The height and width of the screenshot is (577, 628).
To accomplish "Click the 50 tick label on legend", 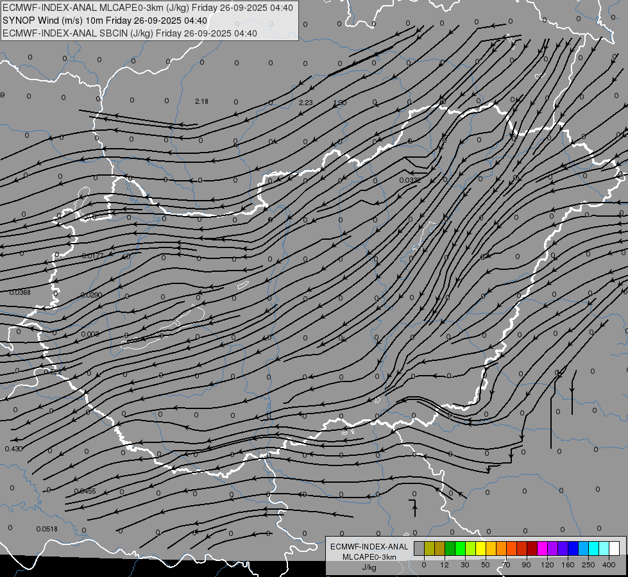I will [486, 565].
